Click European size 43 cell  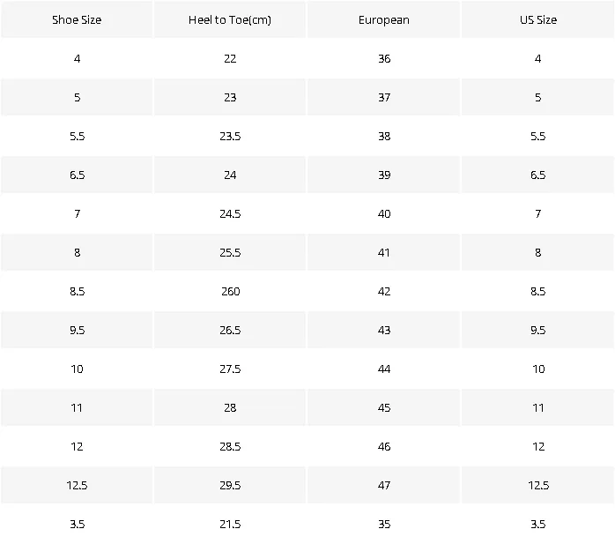[x=384, y=330]
